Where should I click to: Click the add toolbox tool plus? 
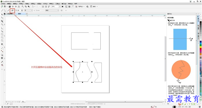2,69
